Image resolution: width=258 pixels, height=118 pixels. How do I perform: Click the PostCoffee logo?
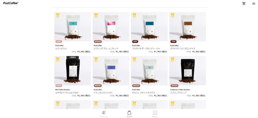coord(11,3)
